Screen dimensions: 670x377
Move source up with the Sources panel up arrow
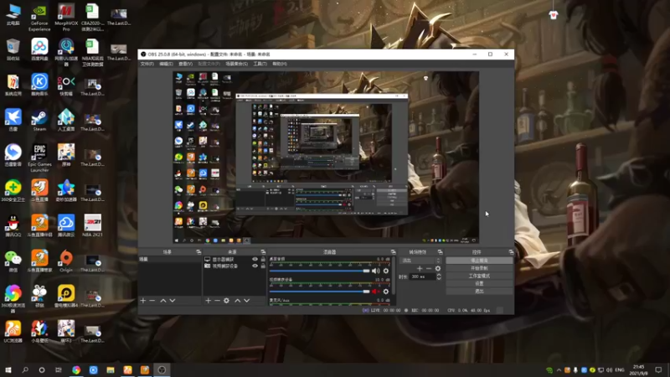click(238, 301)
